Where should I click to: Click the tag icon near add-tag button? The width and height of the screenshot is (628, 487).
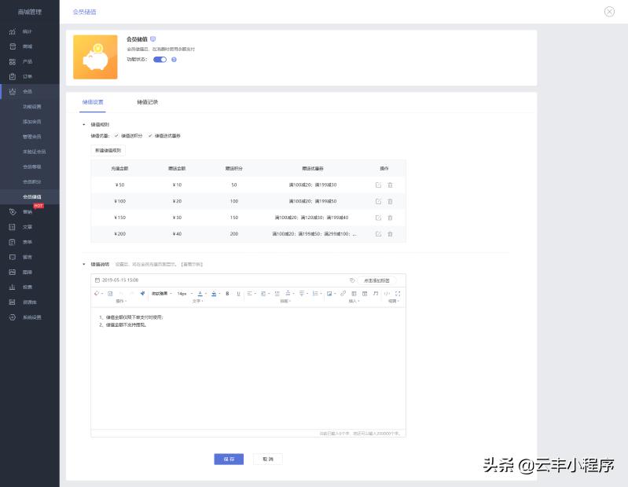click(352, 280)
